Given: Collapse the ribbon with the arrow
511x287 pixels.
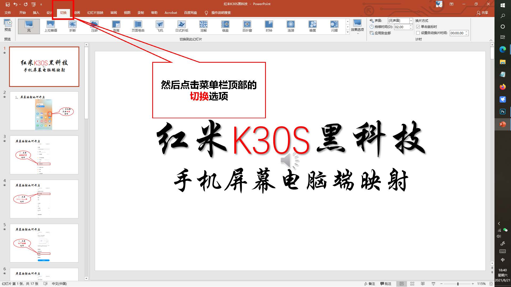Looking at the screenshot, I should (491, 40).
